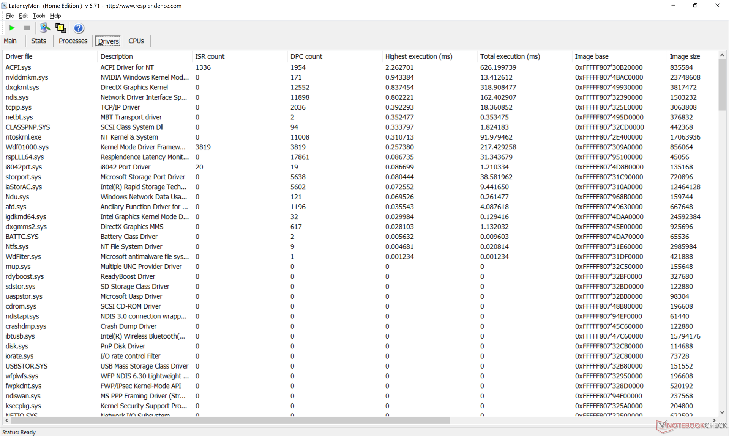The width and height of the screenshot is (729, 436).
Task: Sort by the Image size column header
Action: click(x=692, y=56)
